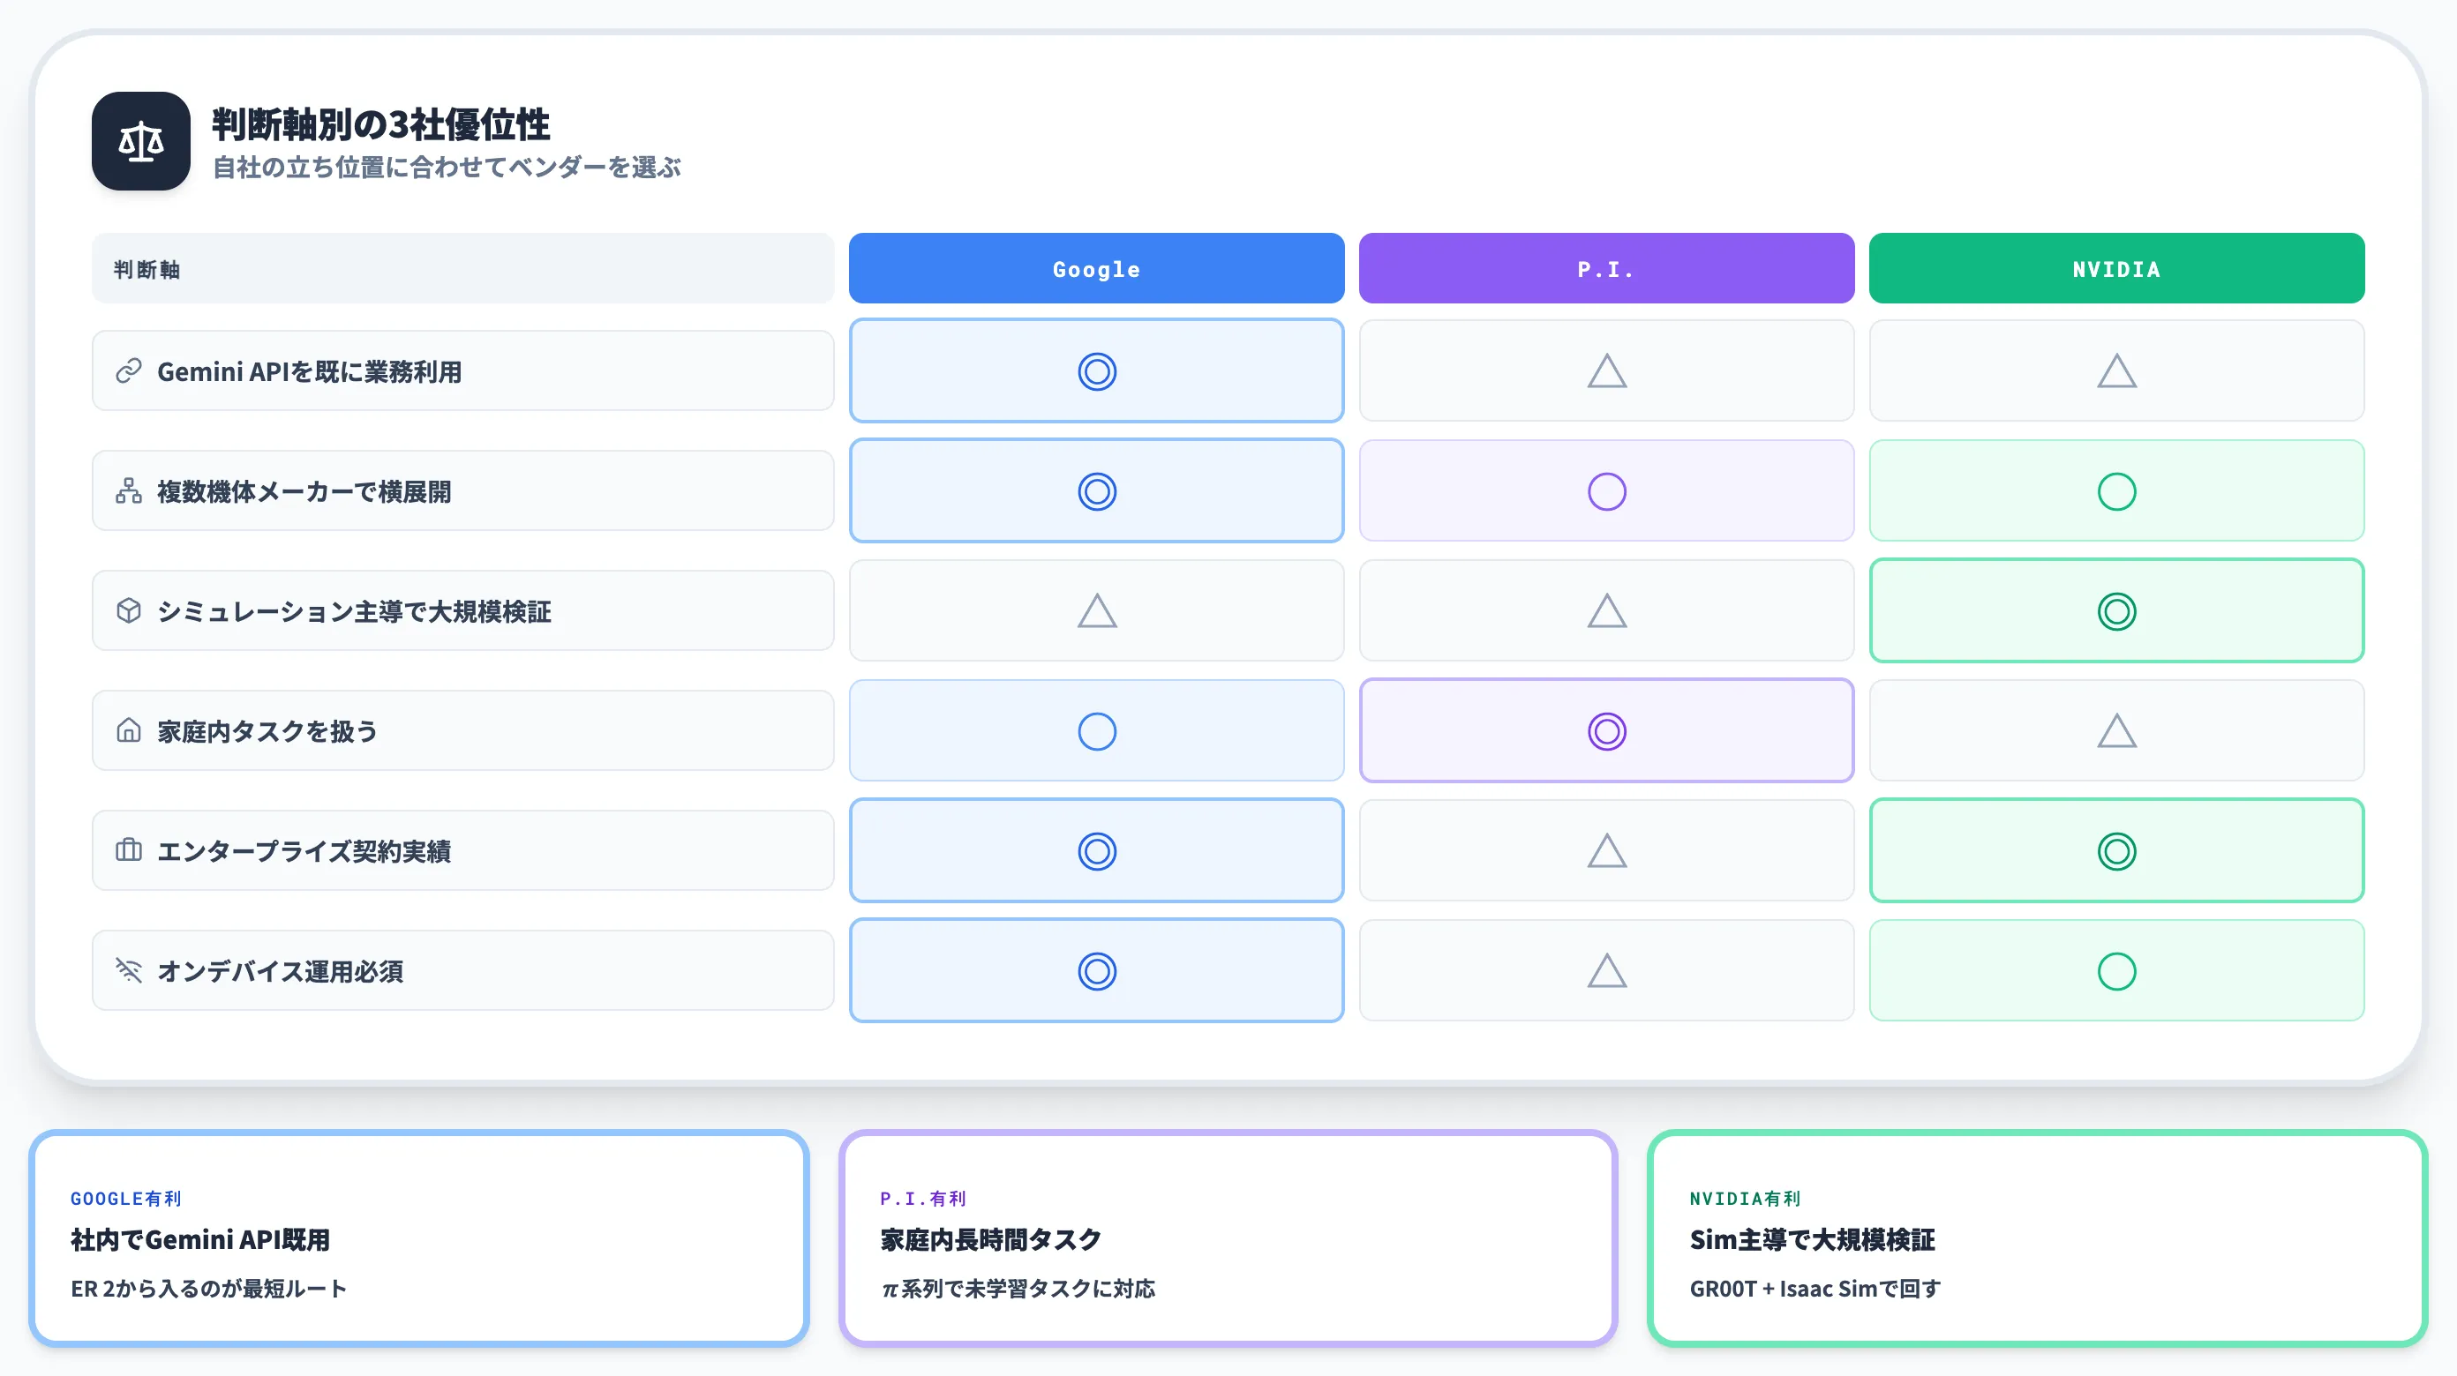Click Google double-circle in オンデバイス運用必須 row
Image resolution: width=2457 pixels, height=1376 pixels.
pyautogui.click(x=1097, y=972)
